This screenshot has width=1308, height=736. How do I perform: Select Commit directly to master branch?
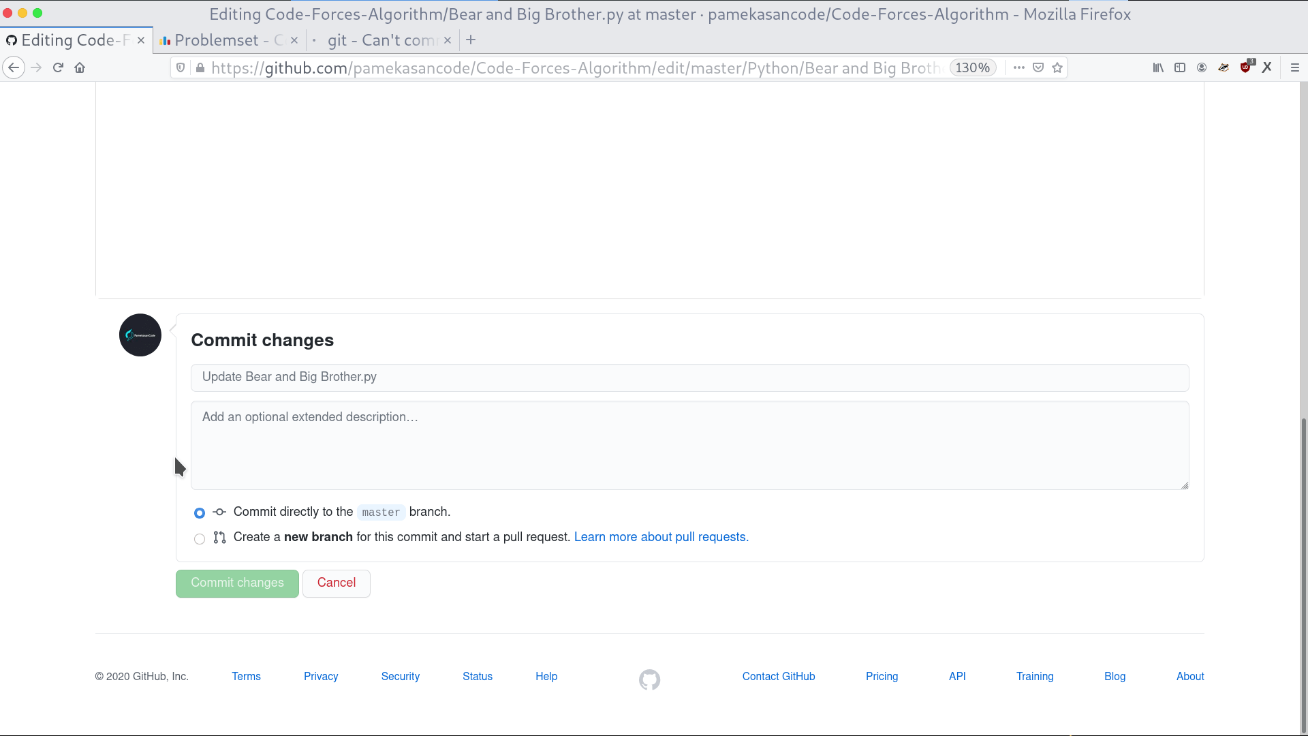(x=200, y=512)
